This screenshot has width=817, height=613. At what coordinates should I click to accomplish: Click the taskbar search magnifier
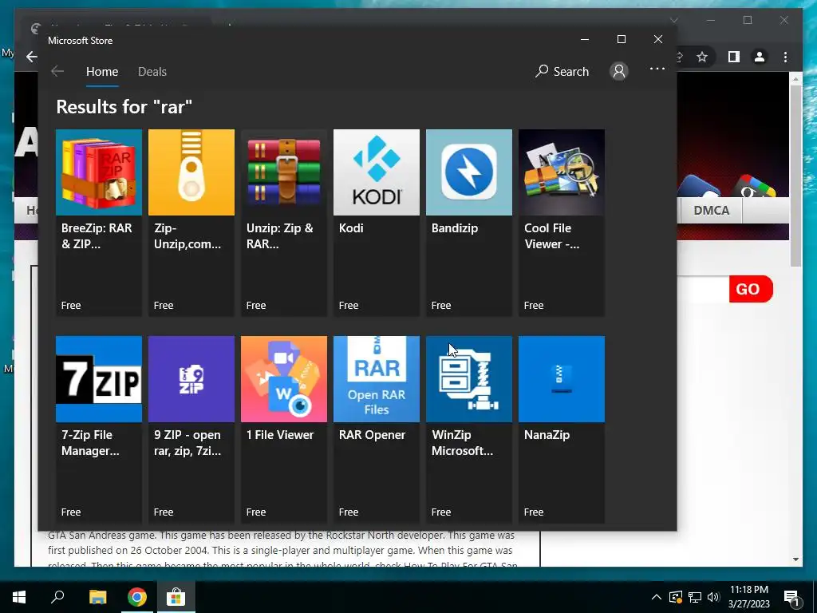(x=57, y=596)
